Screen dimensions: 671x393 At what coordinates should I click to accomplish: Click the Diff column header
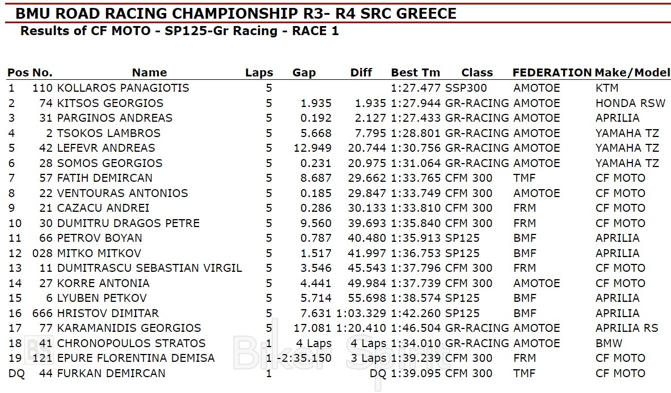[361, 72]
